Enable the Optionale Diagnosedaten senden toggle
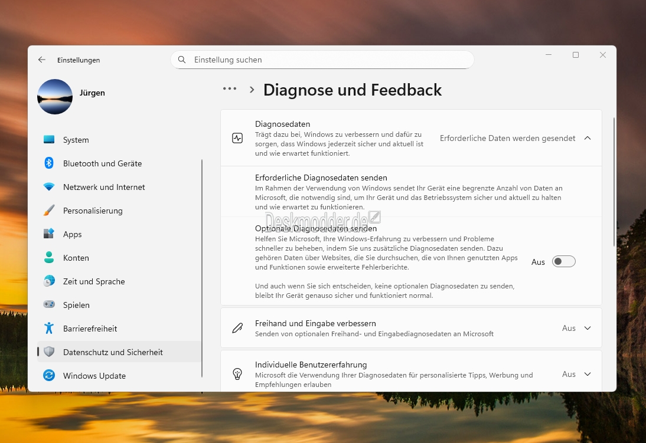The image size is (646, 443). click(563, 262)
